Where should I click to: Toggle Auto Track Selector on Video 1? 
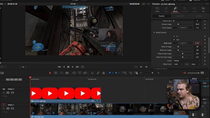8,108
